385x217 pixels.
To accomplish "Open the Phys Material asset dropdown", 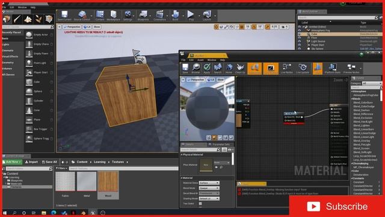I will pos(222,163).
